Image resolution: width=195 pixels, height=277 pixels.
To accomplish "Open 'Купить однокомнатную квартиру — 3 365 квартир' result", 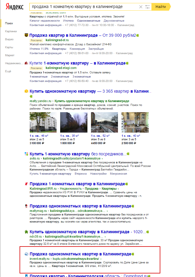I will click(91, 91).
